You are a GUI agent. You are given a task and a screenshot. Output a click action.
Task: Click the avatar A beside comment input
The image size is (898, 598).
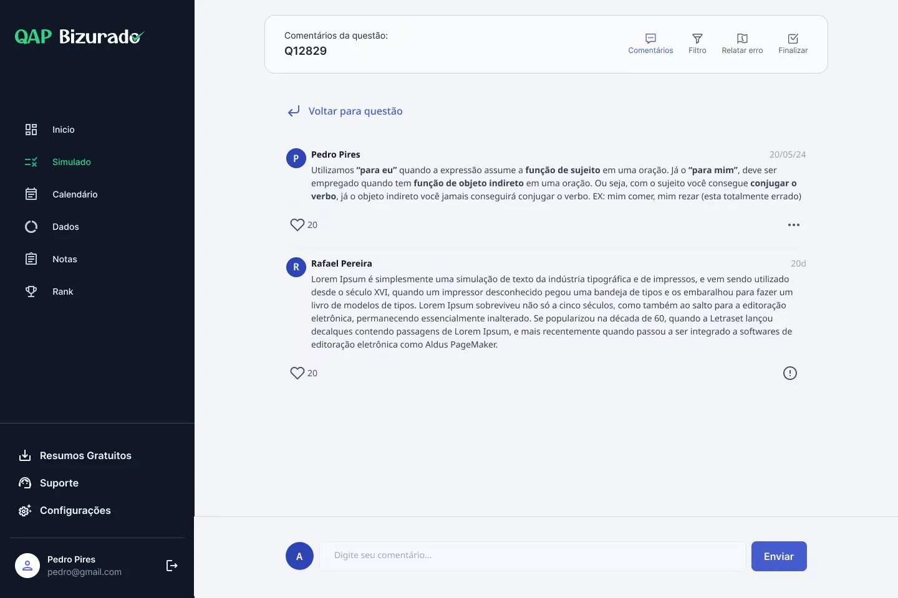click(299, 556)
